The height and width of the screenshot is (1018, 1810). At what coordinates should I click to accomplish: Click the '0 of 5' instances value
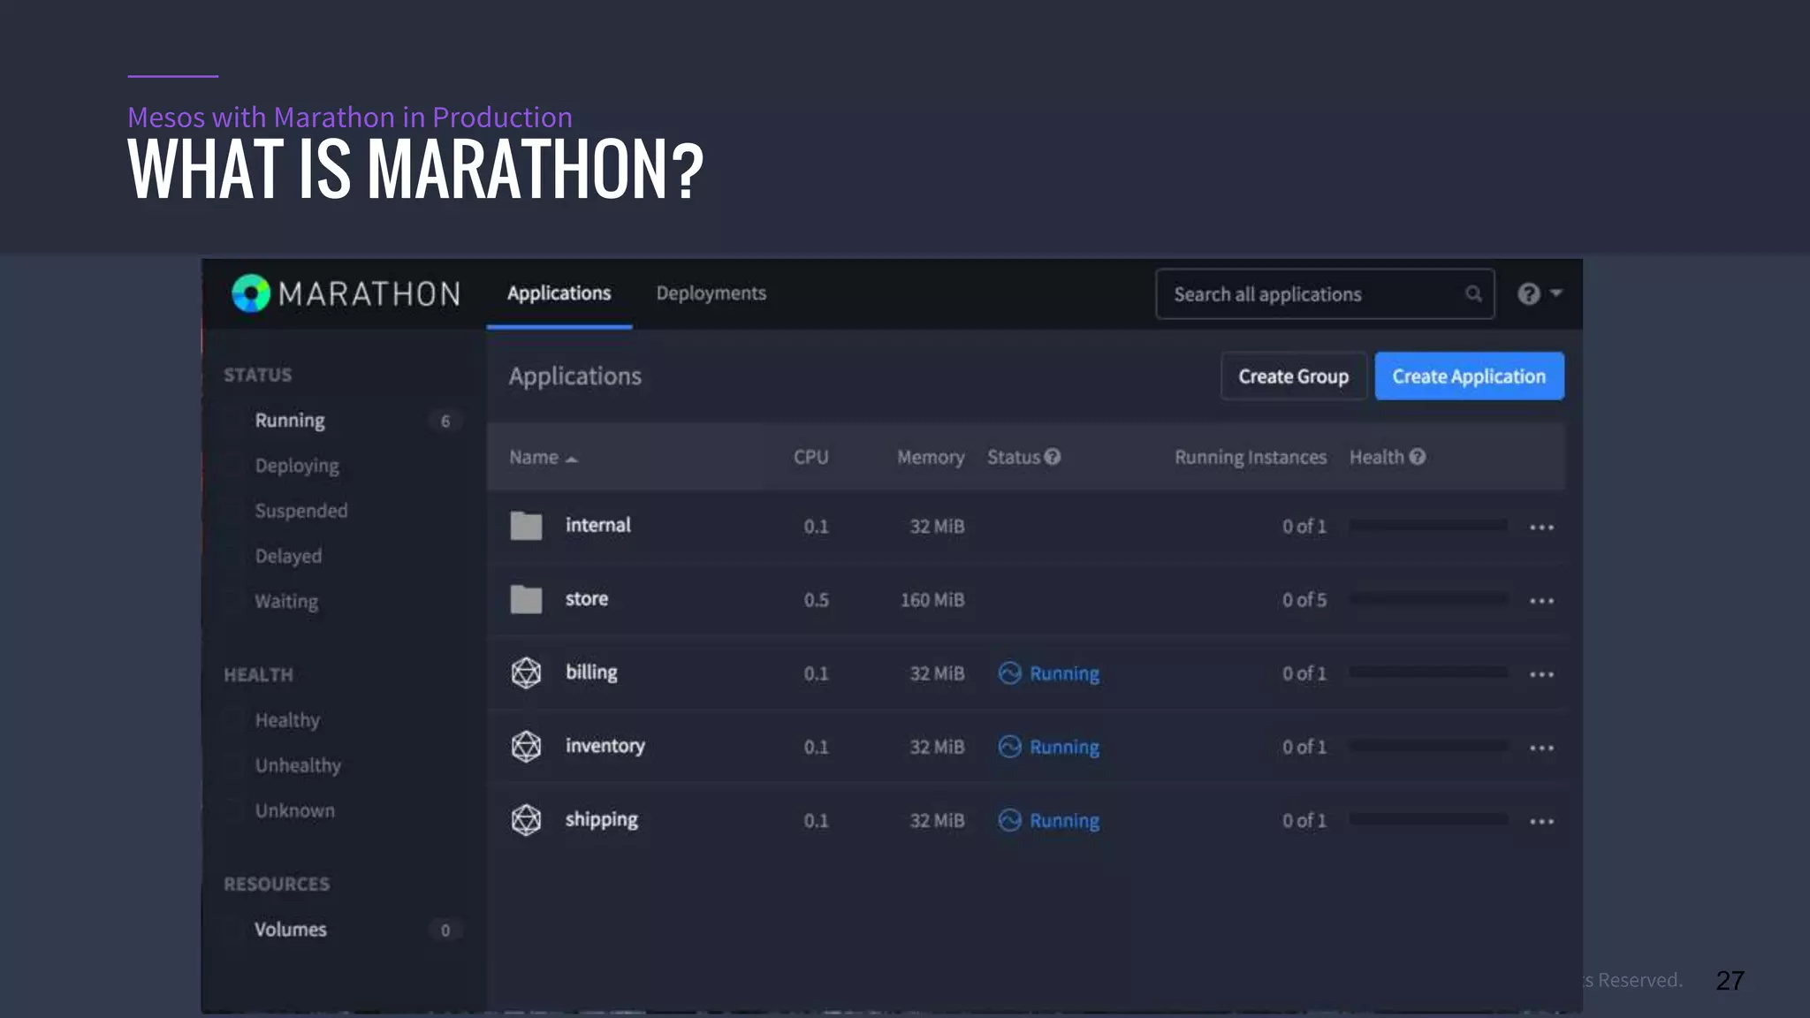[x=1304, y=600]
